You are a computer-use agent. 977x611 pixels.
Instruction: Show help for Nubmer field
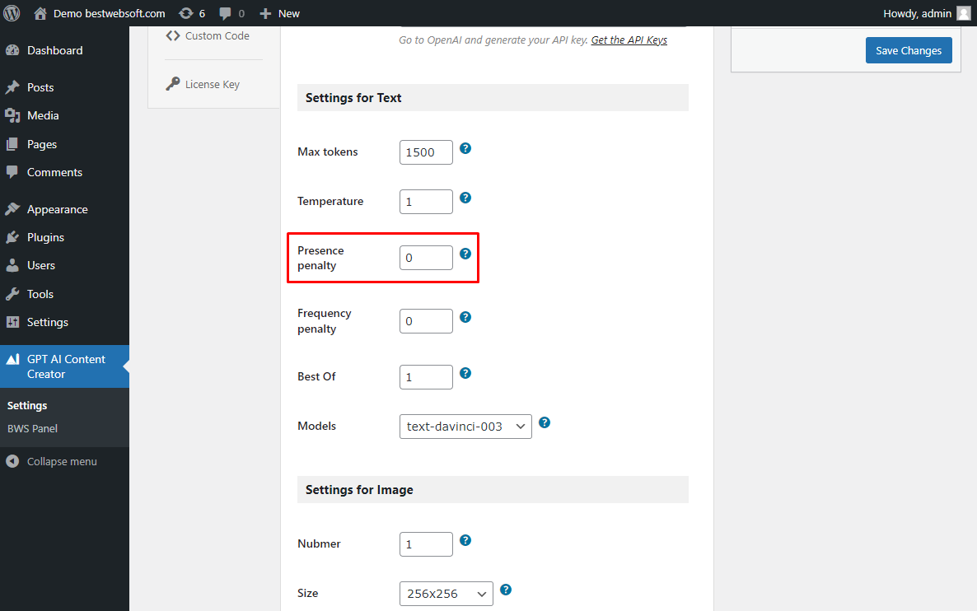465,540
